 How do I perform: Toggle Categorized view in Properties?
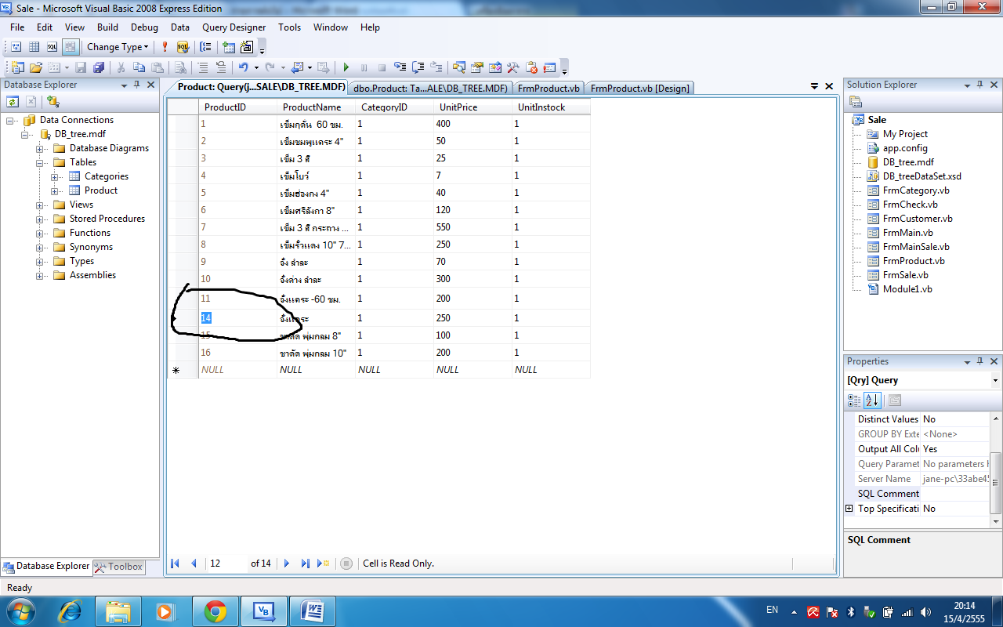tap(855, 400)
